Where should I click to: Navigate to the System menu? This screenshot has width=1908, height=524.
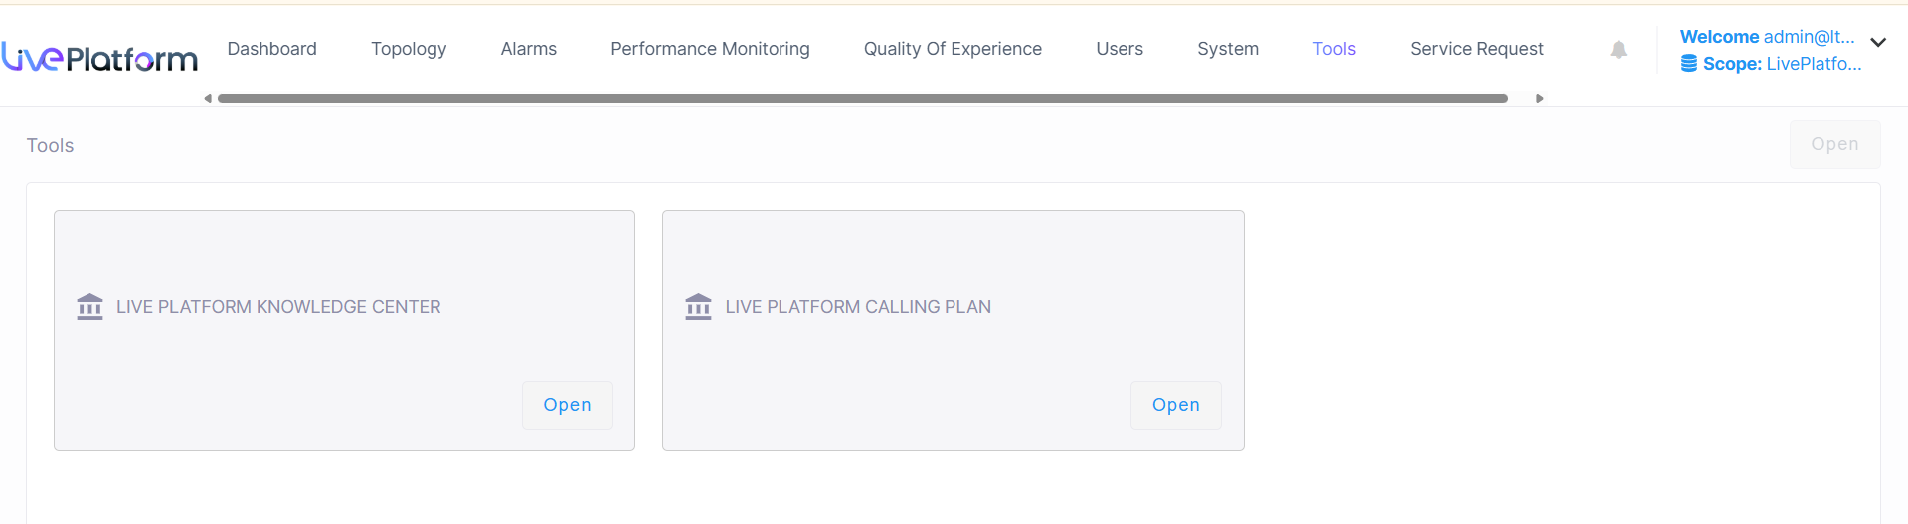point(1228,49)
